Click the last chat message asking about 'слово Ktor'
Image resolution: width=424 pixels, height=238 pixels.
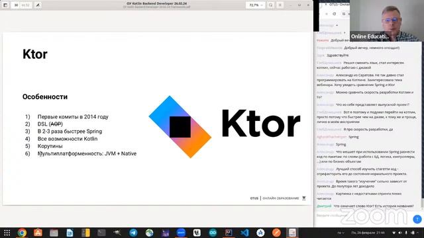pos(374,206)
